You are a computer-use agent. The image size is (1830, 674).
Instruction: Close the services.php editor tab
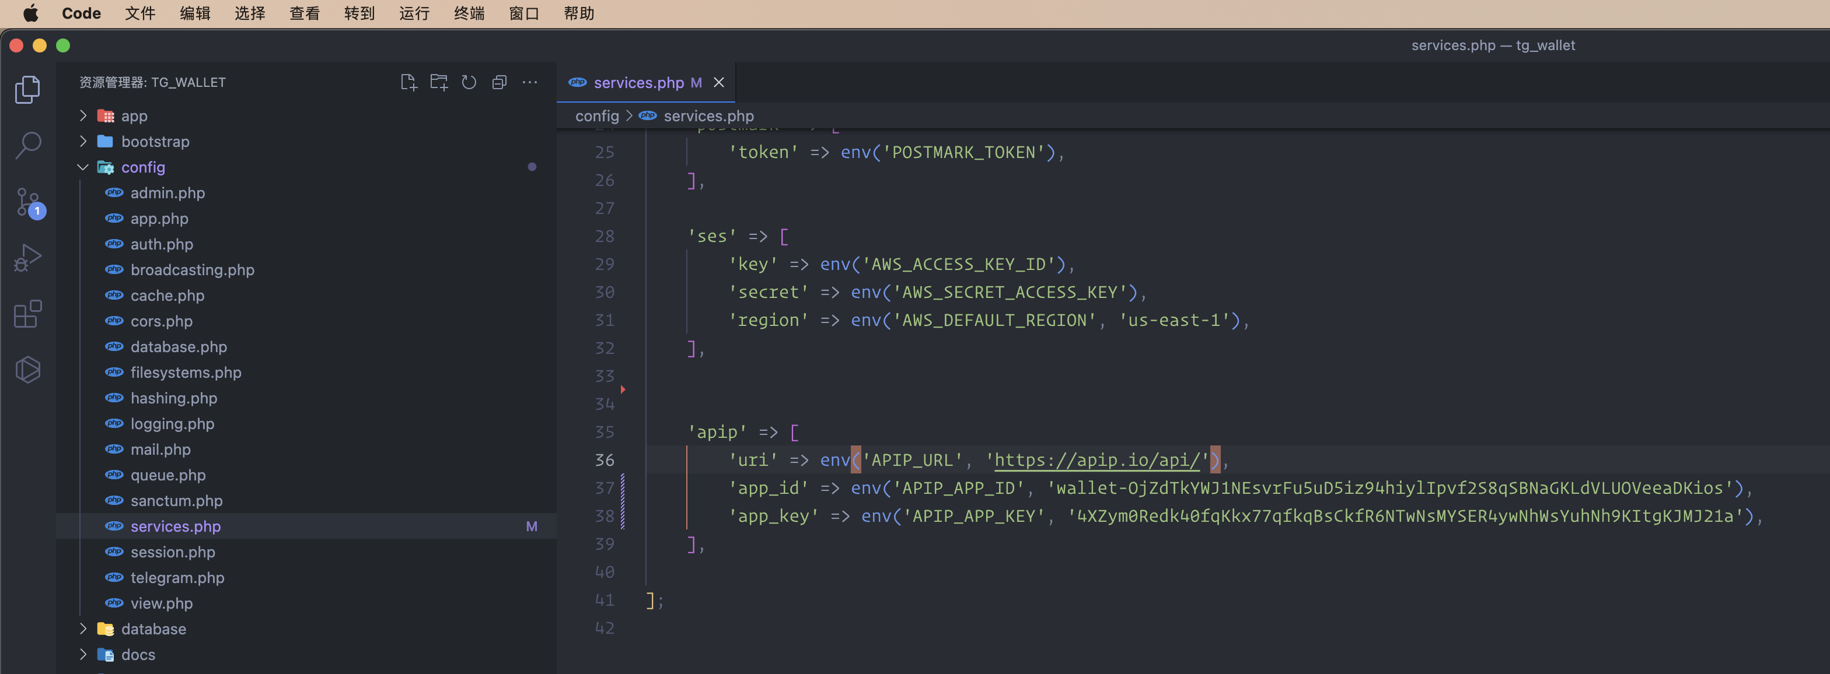coord(719,82)
